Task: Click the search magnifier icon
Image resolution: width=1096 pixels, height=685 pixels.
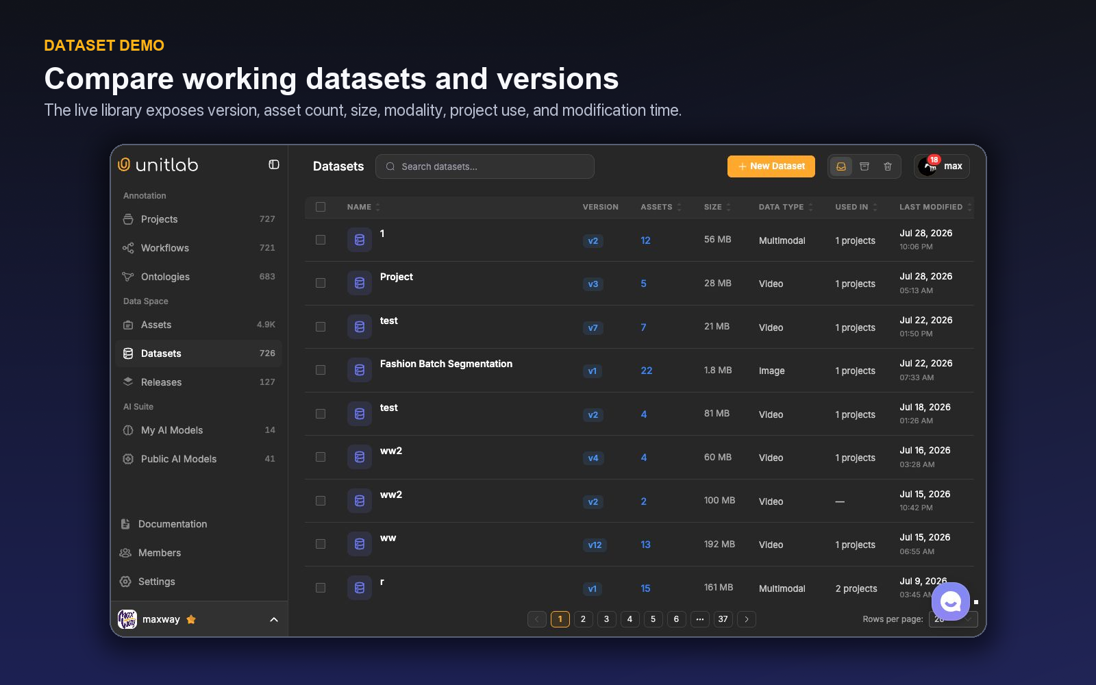Action: click(x=390, y=166)
